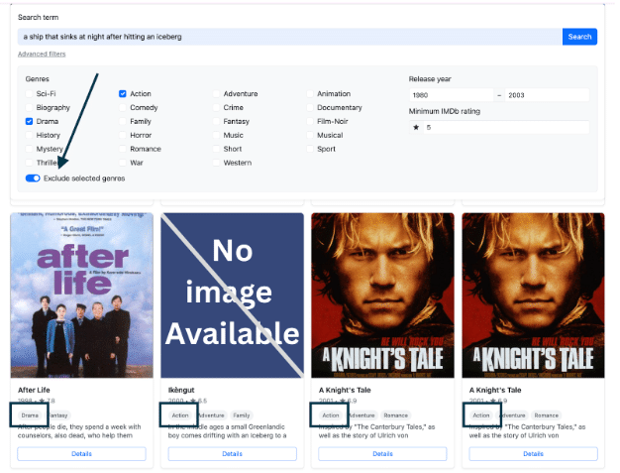620x473 pixels.
Task: Open Details for the After Life movie
Action: pos(81,453)
